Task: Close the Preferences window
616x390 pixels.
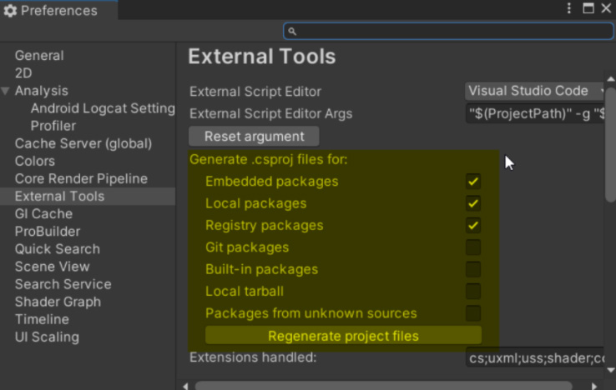Action: coord(606,10)
